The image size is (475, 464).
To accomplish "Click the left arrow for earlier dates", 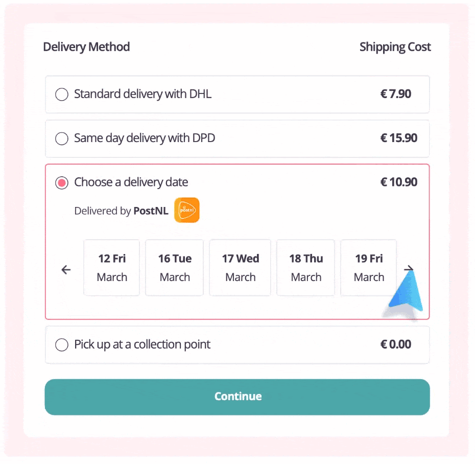I will click(x=66, y=270).
